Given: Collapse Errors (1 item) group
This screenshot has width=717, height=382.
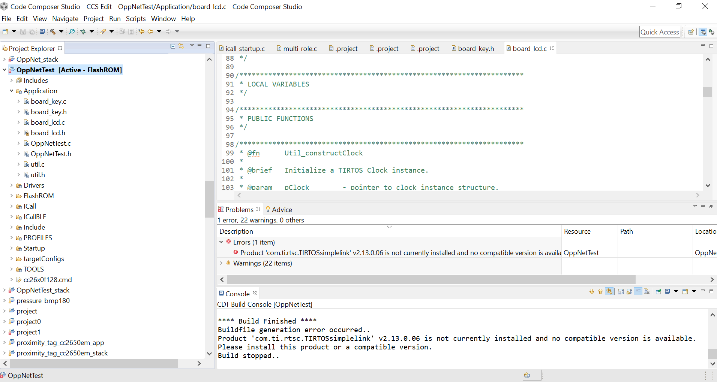Looking at the screenshot, I should click(x=221, y=242).
